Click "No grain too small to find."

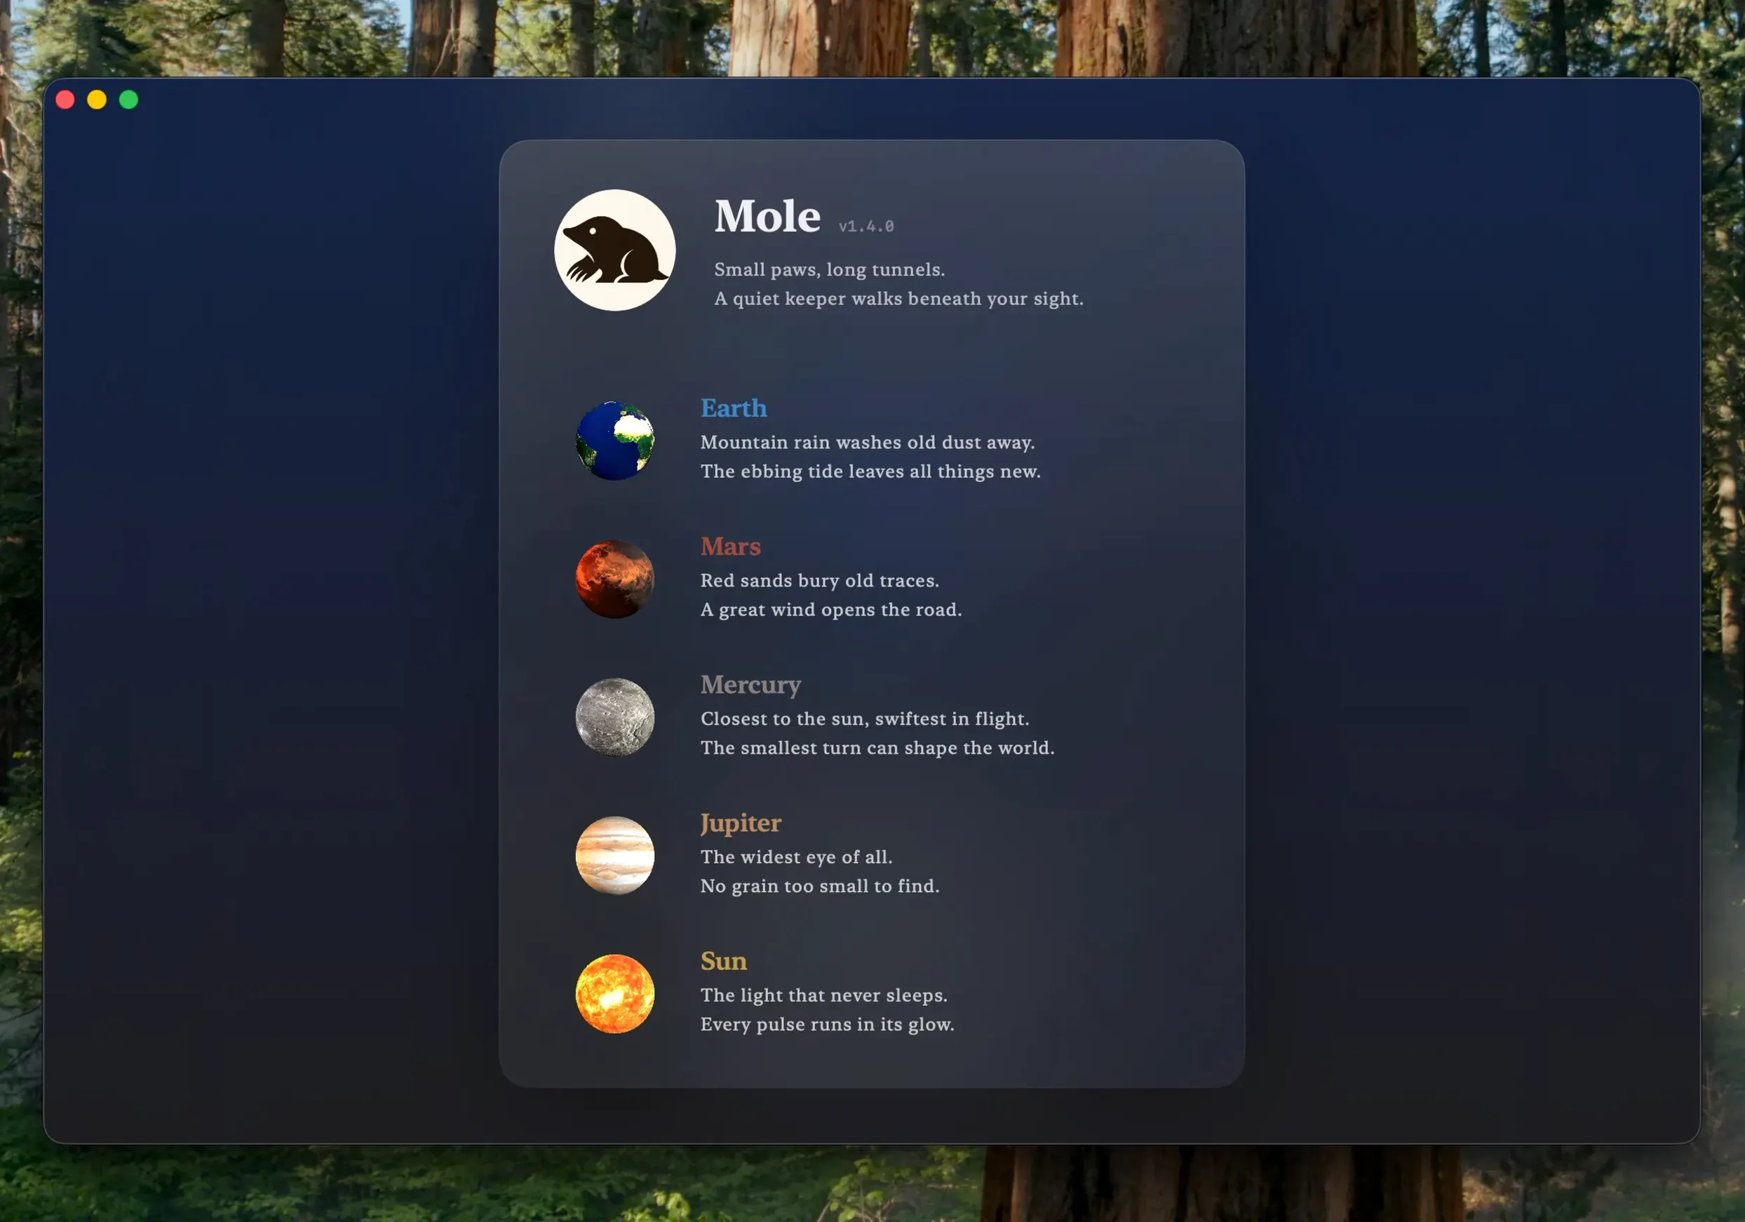click(819, 886)
